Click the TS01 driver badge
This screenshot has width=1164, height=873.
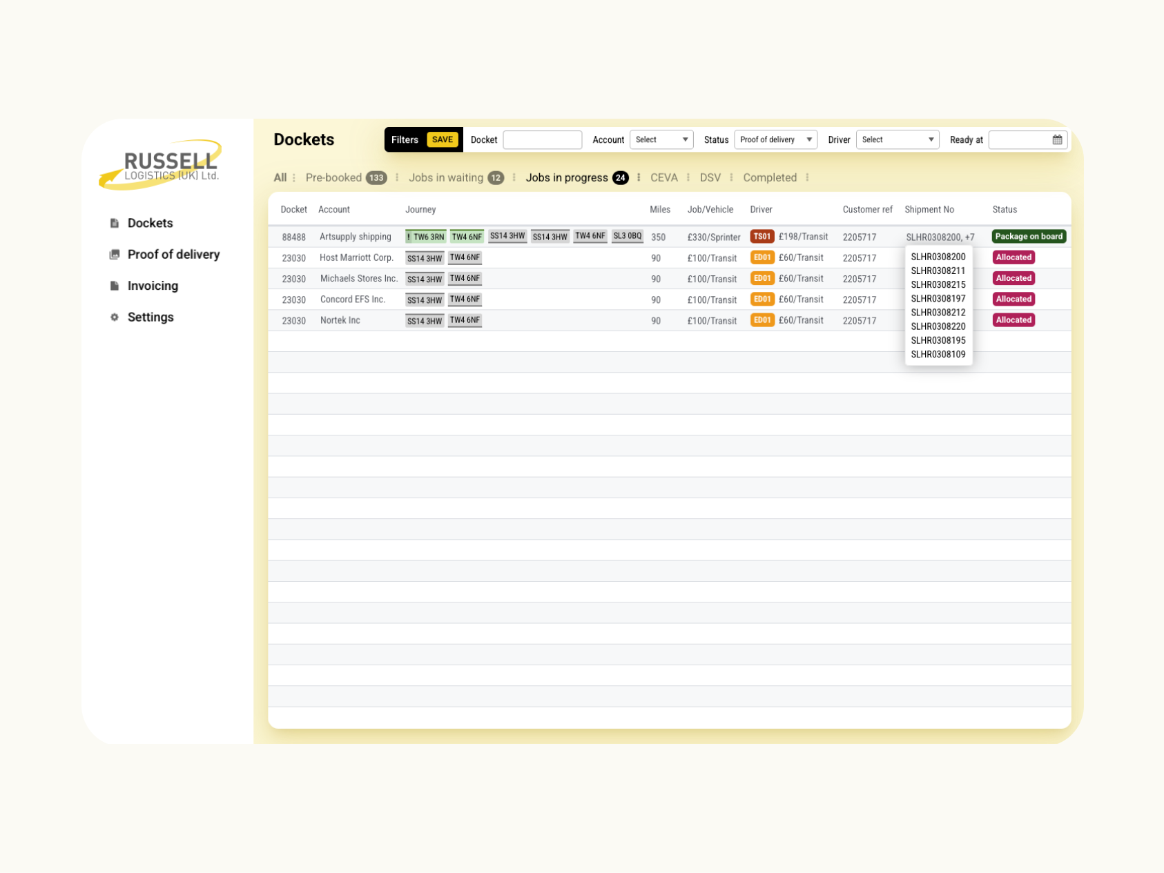point(762,236)
